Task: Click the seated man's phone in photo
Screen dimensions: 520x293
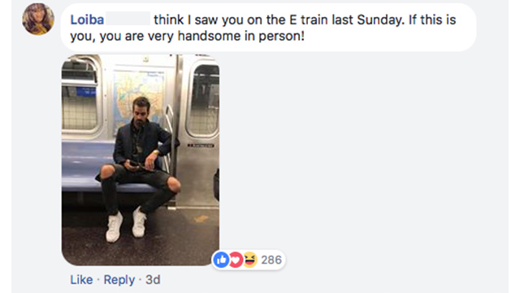Action: pyautogui.click(x=133, y=164)
